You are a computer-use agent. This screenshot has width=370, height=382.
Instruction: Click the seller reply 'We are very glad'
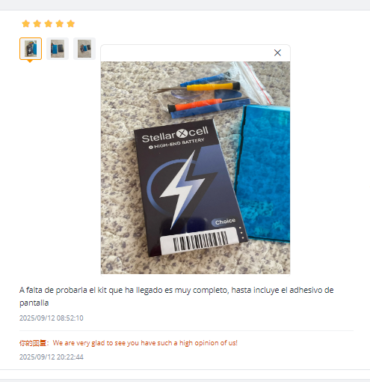click(x=145, y=343)
